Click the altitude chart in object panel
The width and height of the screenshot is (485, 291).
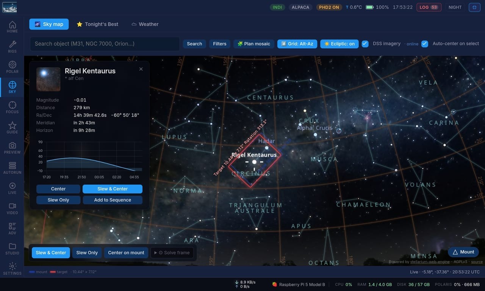coord(90,159)
